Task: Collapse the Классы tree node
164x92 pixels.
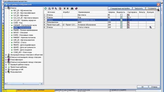Action: click(x=6, y=8)
